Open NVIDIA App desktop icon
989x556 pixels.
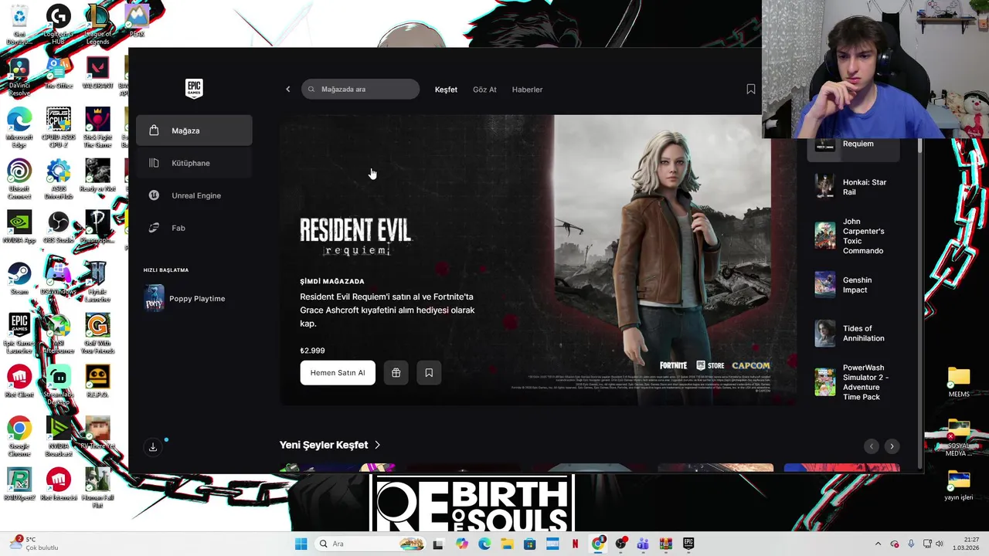click(19, 227)
